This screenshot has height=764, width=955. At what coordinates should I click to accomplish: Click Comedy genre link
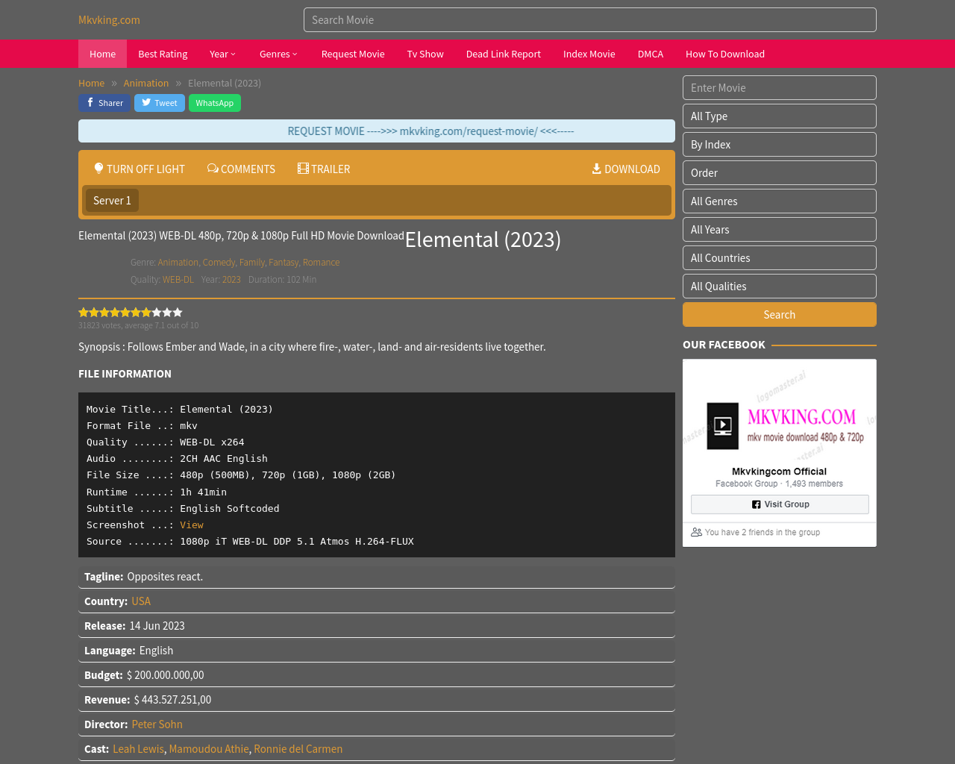219,263
